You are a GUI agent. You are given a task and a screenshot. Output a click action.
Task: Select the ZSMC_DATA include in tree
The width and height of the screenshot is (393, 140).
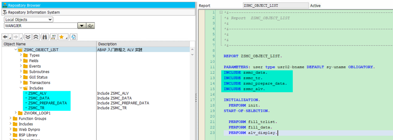39,98
